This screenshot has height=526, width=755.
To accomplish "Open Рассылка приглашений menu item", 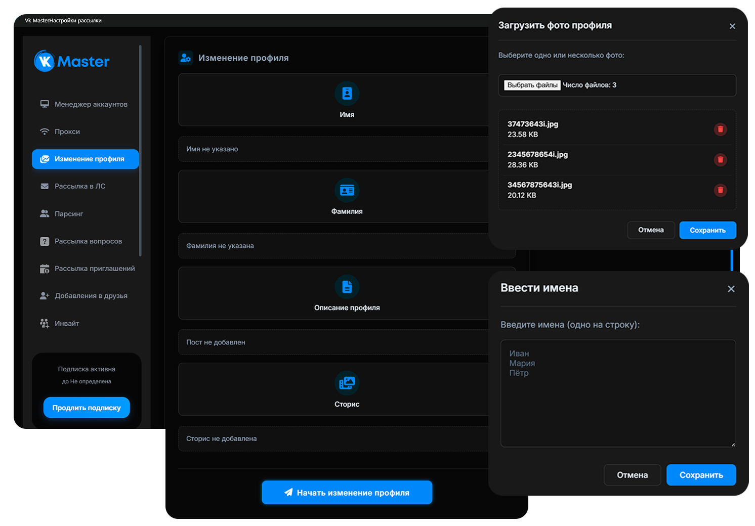I will click(94, 269).
